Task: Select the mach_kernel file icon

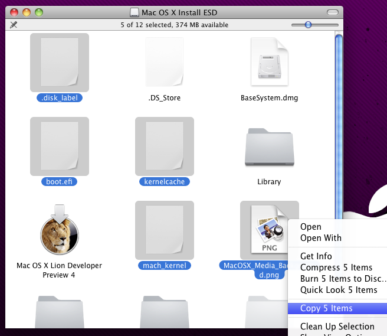Action: pos(165,230)
